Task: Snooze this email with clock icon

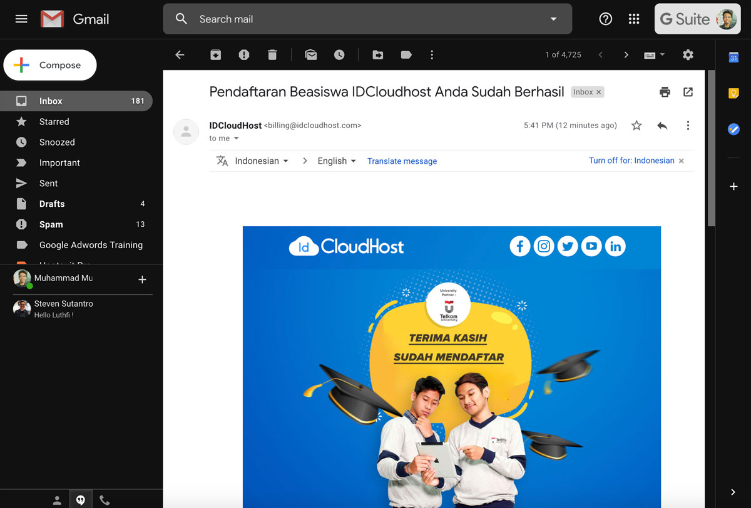Action: pos(339,55)
